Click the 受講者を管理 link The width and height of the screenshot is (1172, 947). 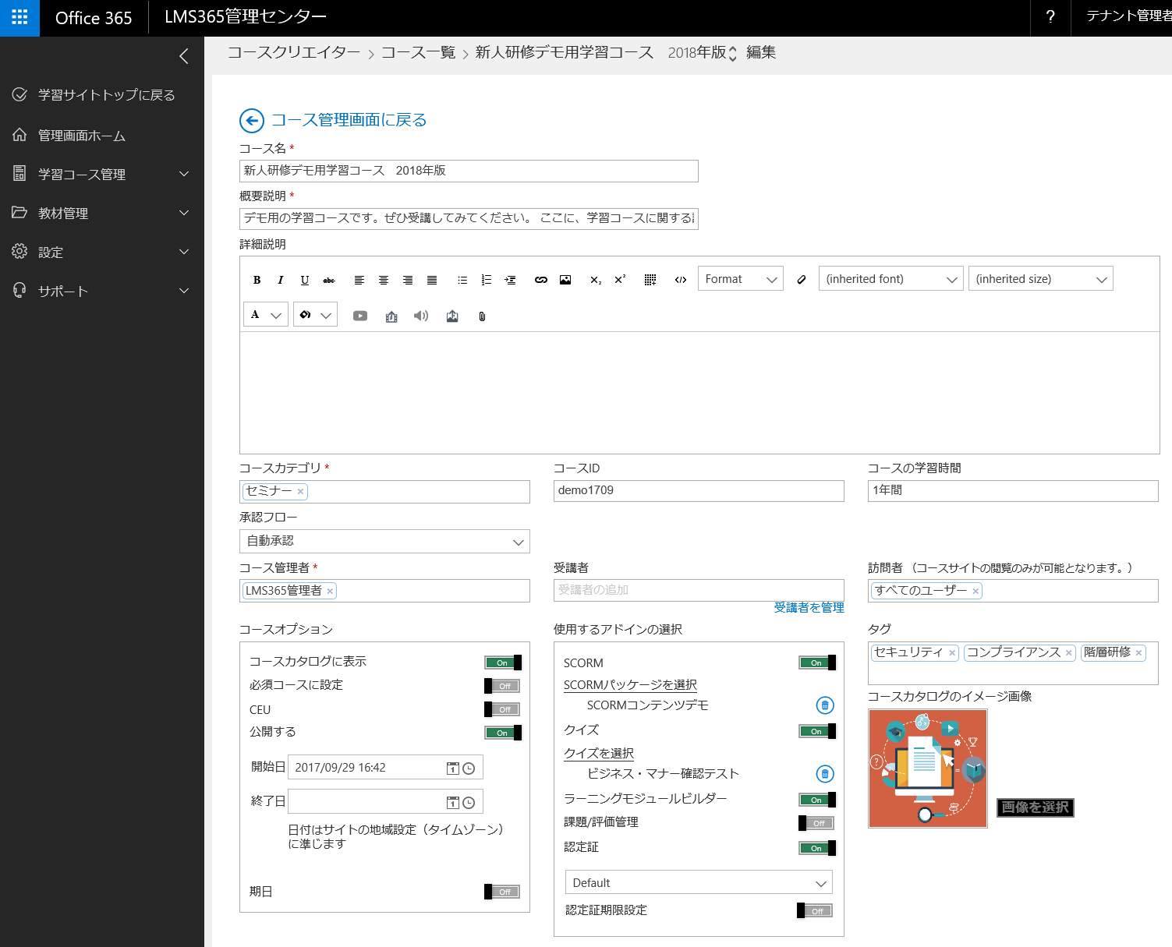pyautogui.click(x=809, y=607)
